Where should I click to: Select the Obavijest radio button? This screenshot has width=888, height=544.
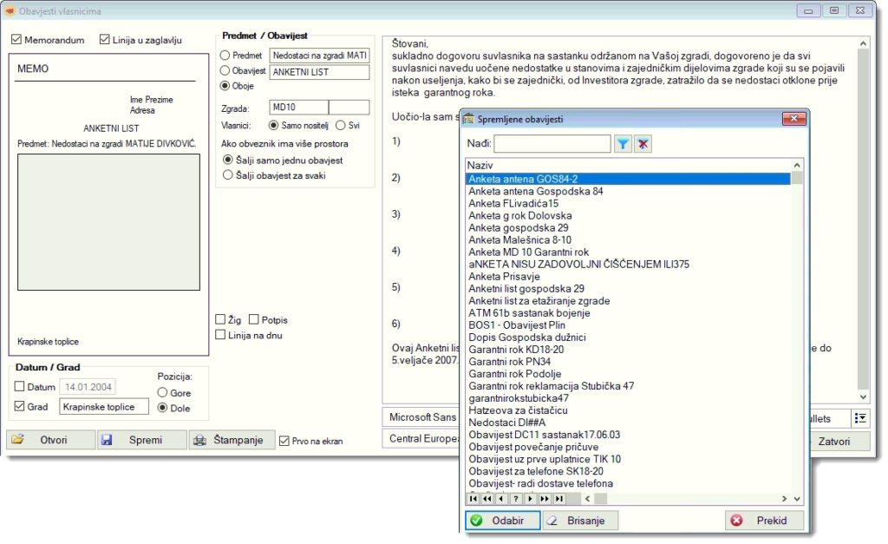pos(225,70)
